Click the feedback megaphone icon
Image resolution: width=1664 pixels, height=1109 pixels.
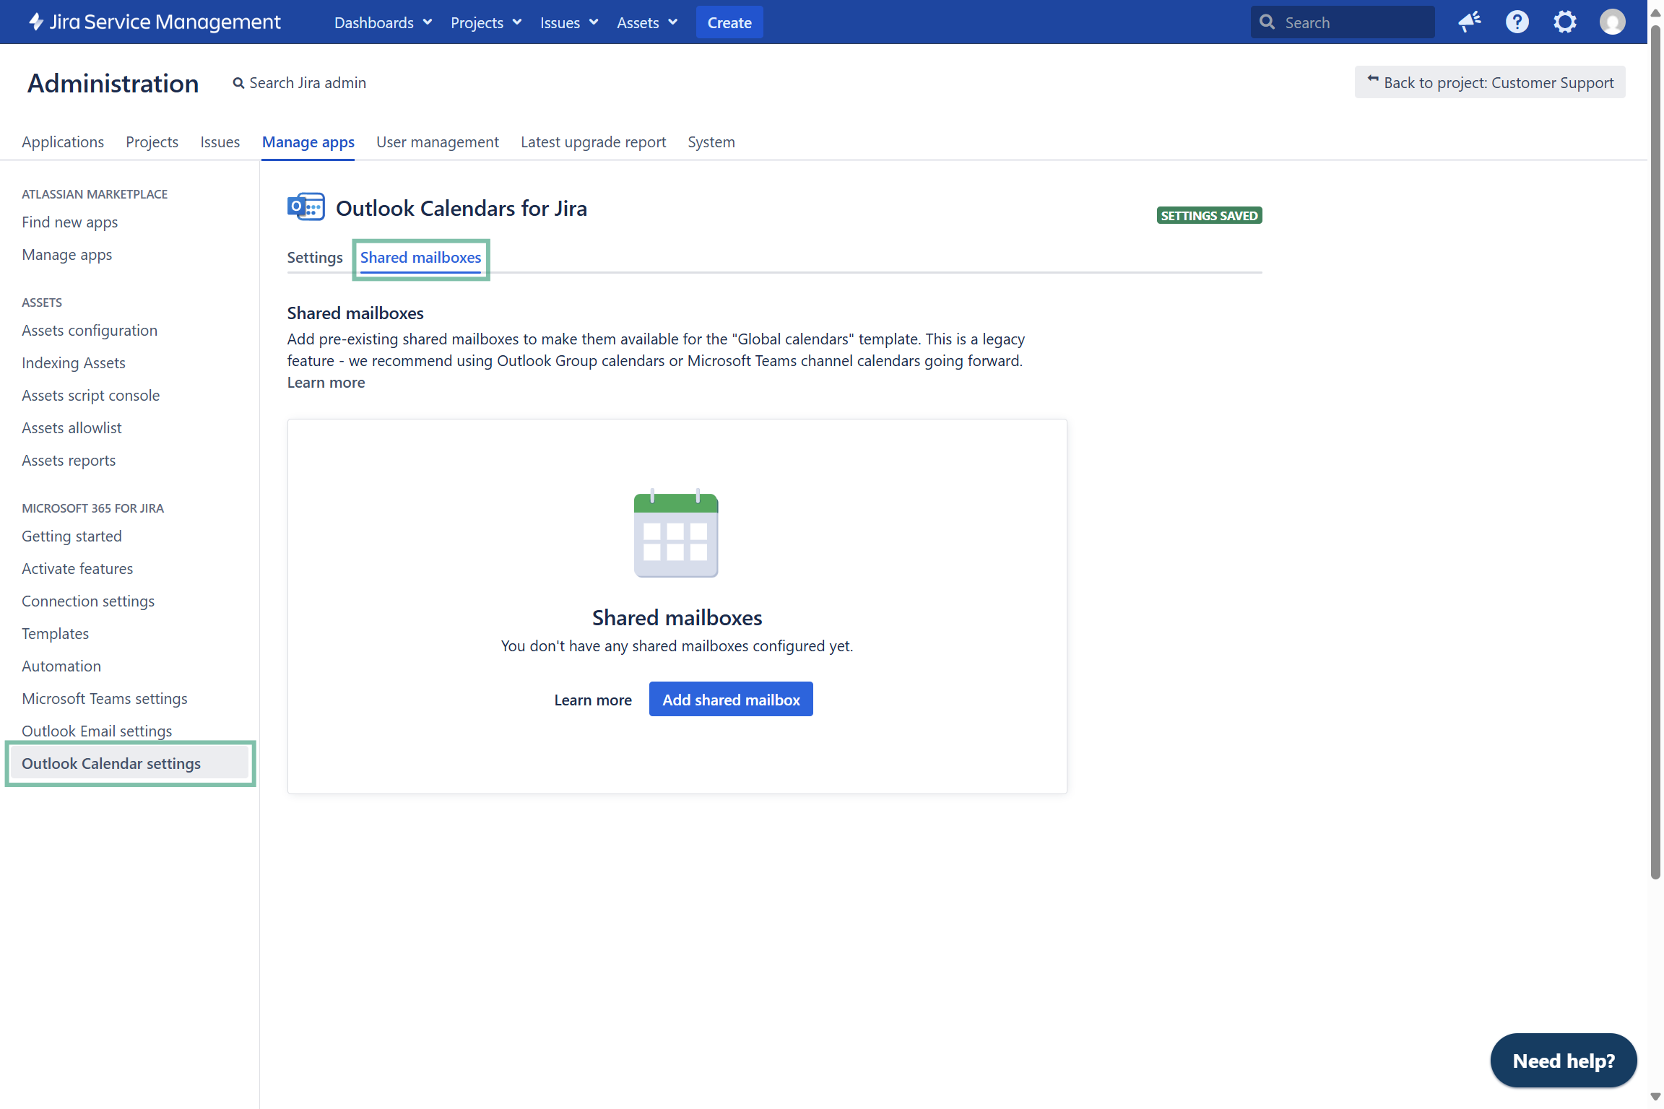[1469, 22]
